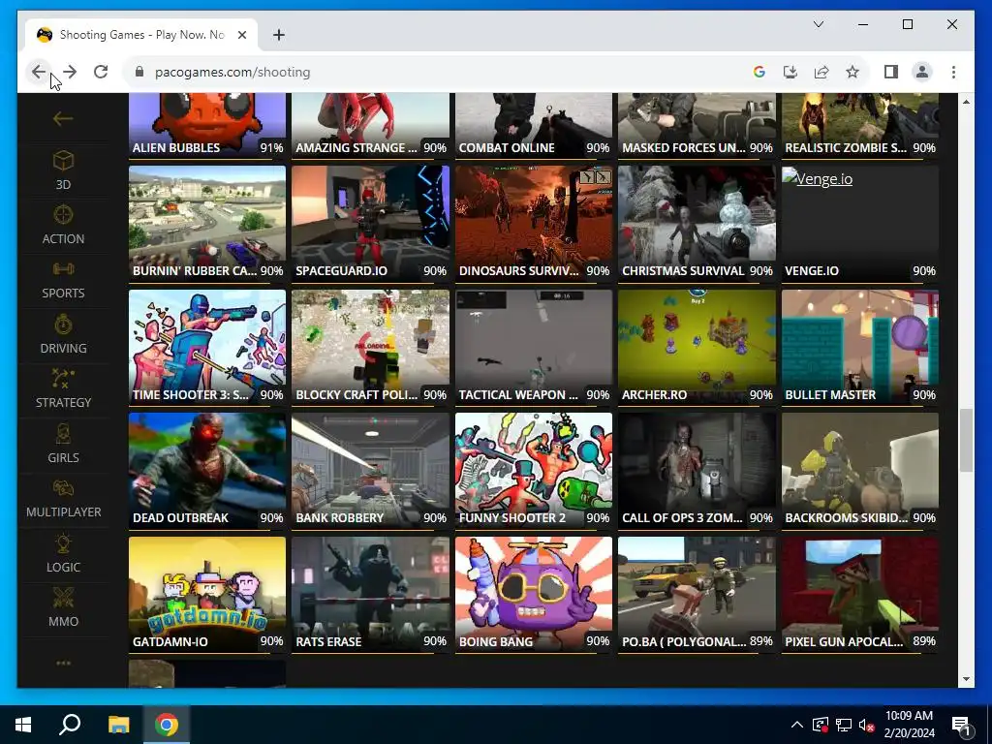Open the notification center icon
This screenshot has height=744, width=992.
pos(961,726)
